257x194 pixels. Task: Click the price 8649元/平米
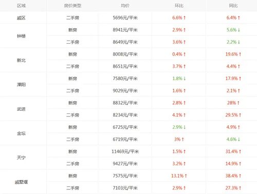[x=125, y=42]
